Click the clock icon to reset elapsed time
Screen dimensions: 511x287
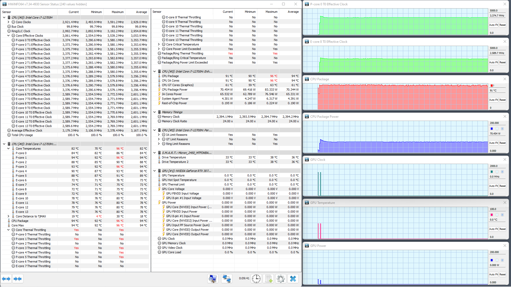(x=256, y=279)
